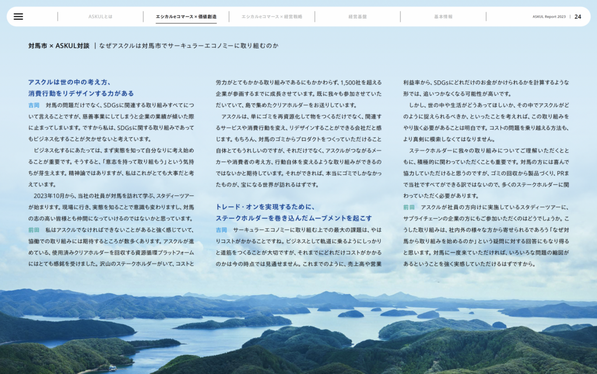Switch to エシカルeコマース × 経営戦略 tab

click(272, 17)
